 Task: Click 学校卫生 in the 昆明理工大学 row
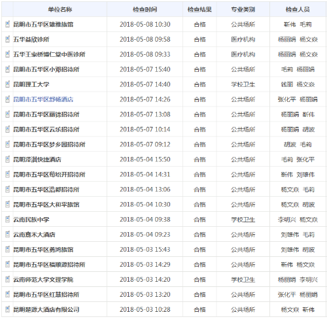click(243, 84)
